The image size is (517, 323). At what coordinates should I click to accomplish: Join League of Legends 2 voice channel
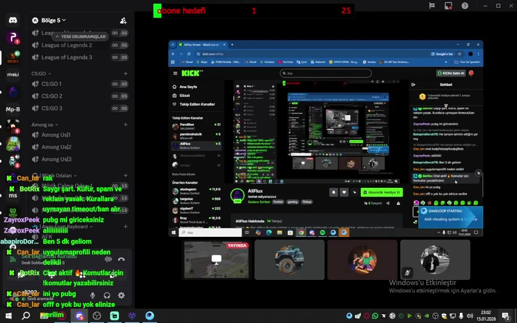click(x=80, y=45)
